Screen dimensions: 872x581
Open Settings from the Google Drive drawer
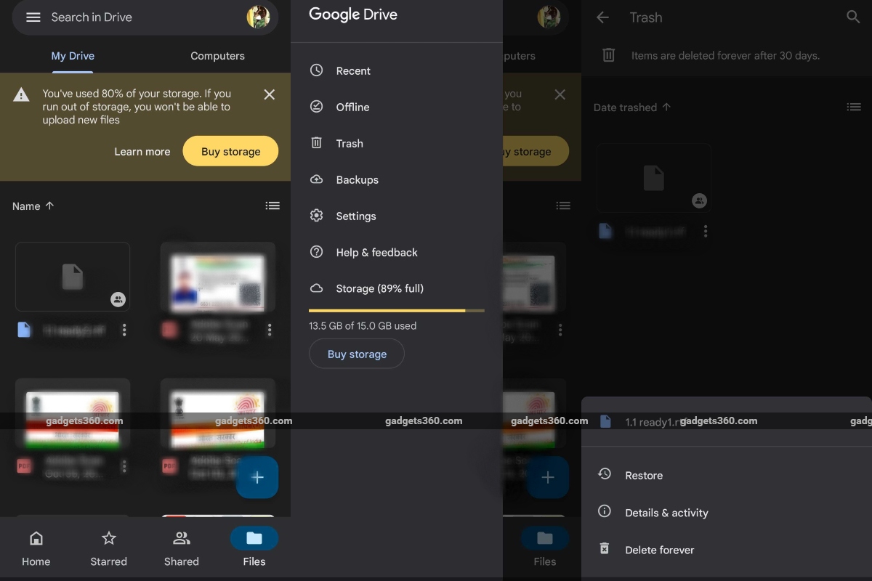click(355, 216)
